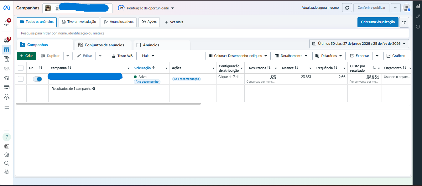This screenshot has height=186, width=422.
Task: Open the pencil edit panel on right rail
Action: click(418, 16)
